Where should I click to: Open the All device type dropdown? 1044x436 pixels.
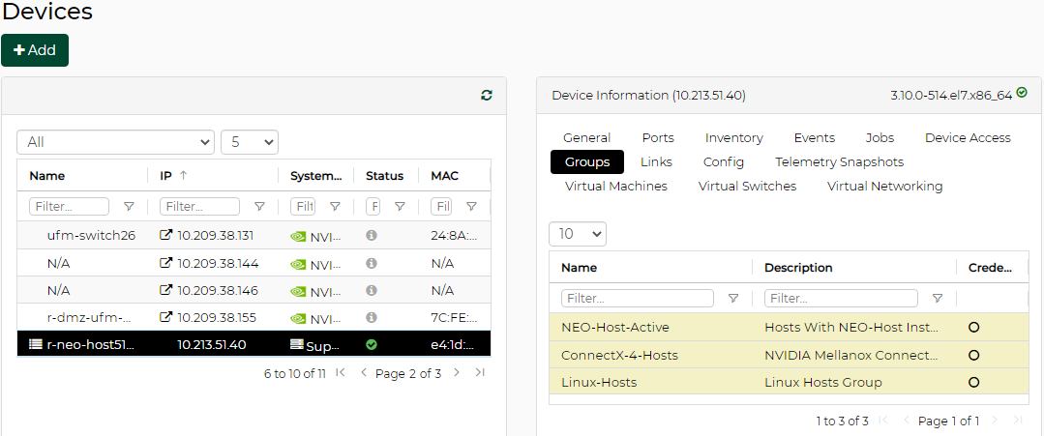(115, 142)
